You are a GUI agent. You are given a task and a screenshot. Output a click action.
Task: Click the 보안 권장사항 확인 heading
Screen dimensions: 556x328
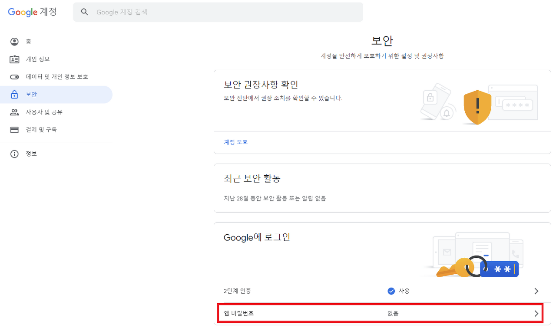261,85
